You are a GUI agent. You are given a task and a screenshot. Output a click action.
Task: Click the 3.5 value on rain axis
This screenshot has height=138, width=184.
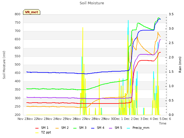click(x=171, y=14)
